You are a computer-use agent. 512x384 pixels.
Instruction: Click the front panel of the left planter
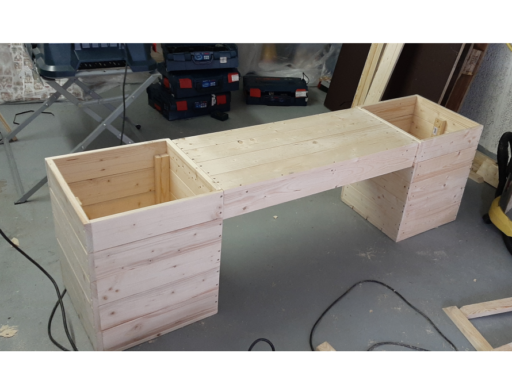156,270
